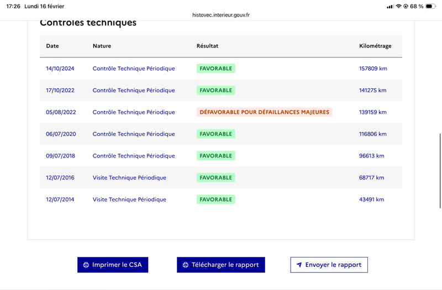Click the Nature column header
This screenshot has width=442, height=290.
pyautogui.click(x=102, y=46)
